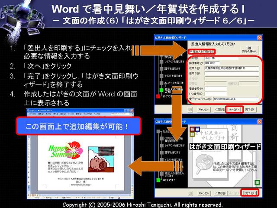
Task: Close the lower はがき文面印刷ウィザード window
Action: point(259,122)
